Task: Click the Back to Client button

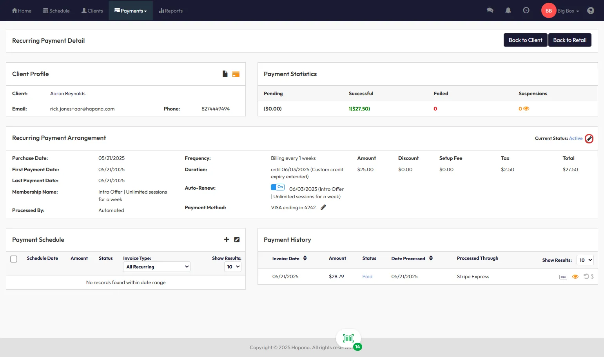Action: pyautogui.click(x=525, y=40)
